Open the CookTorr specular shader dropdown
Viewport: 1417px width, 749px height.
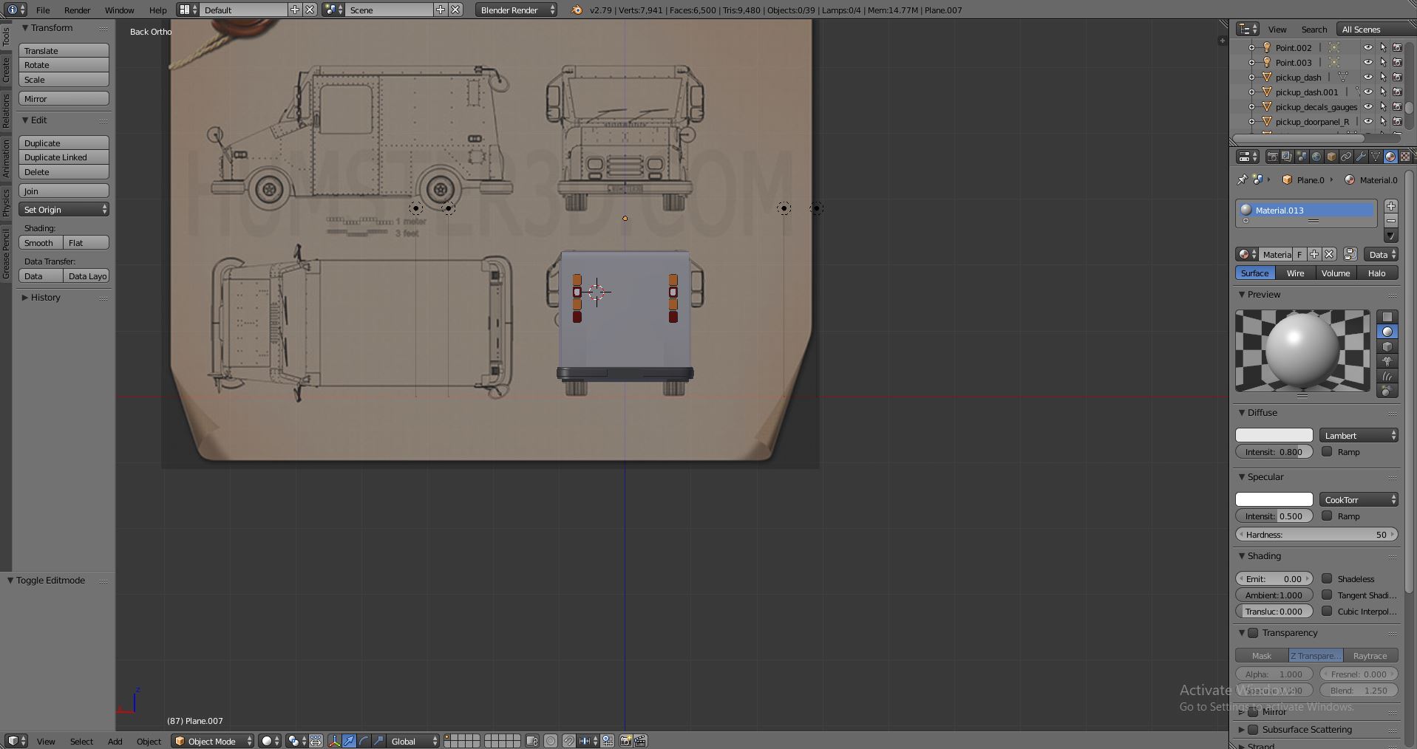click(1359, 499)
